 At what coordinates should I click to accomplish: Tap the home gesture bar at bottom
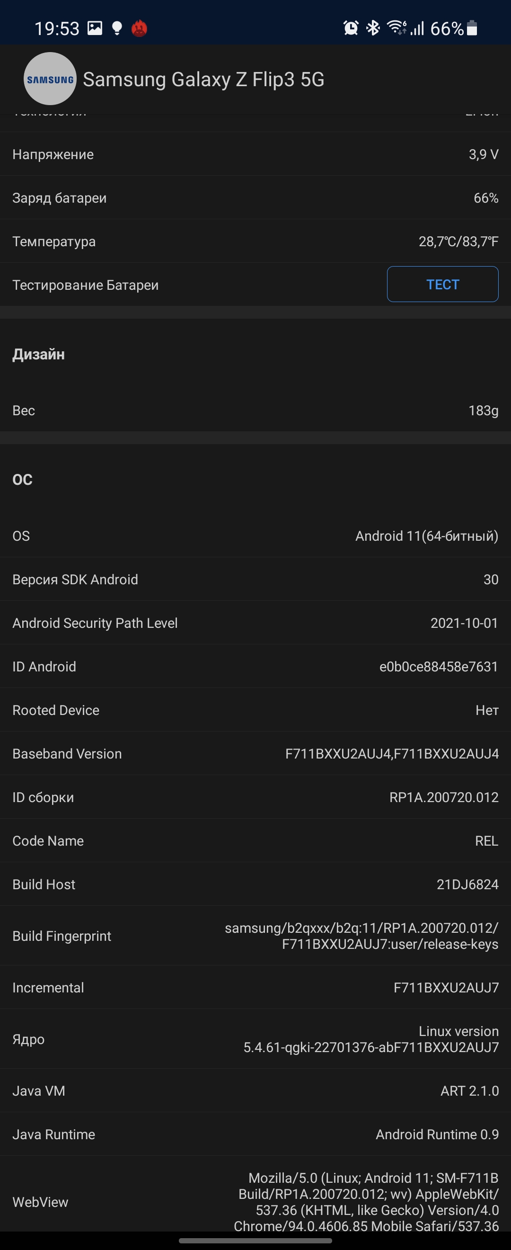tap(255, 1241)
